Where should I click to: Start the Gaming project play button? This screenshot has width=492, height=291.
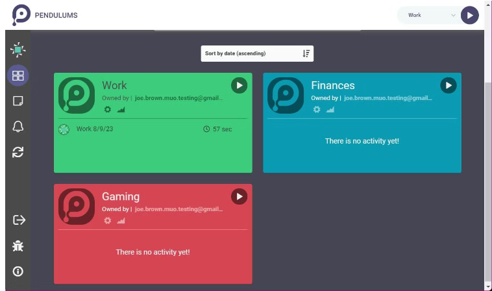pos(239,197)
